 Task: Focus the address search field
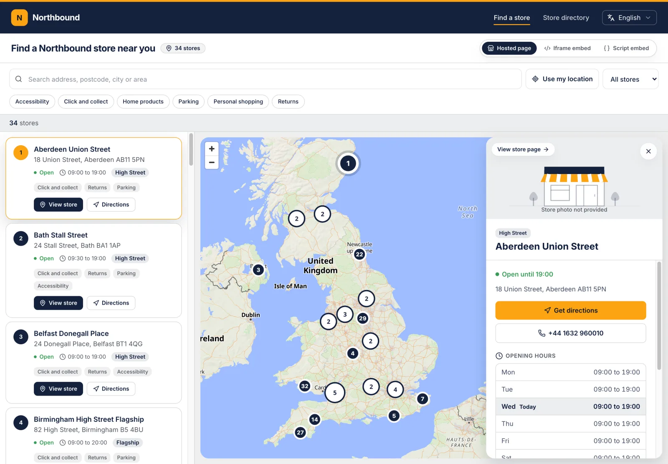point(266,79)
